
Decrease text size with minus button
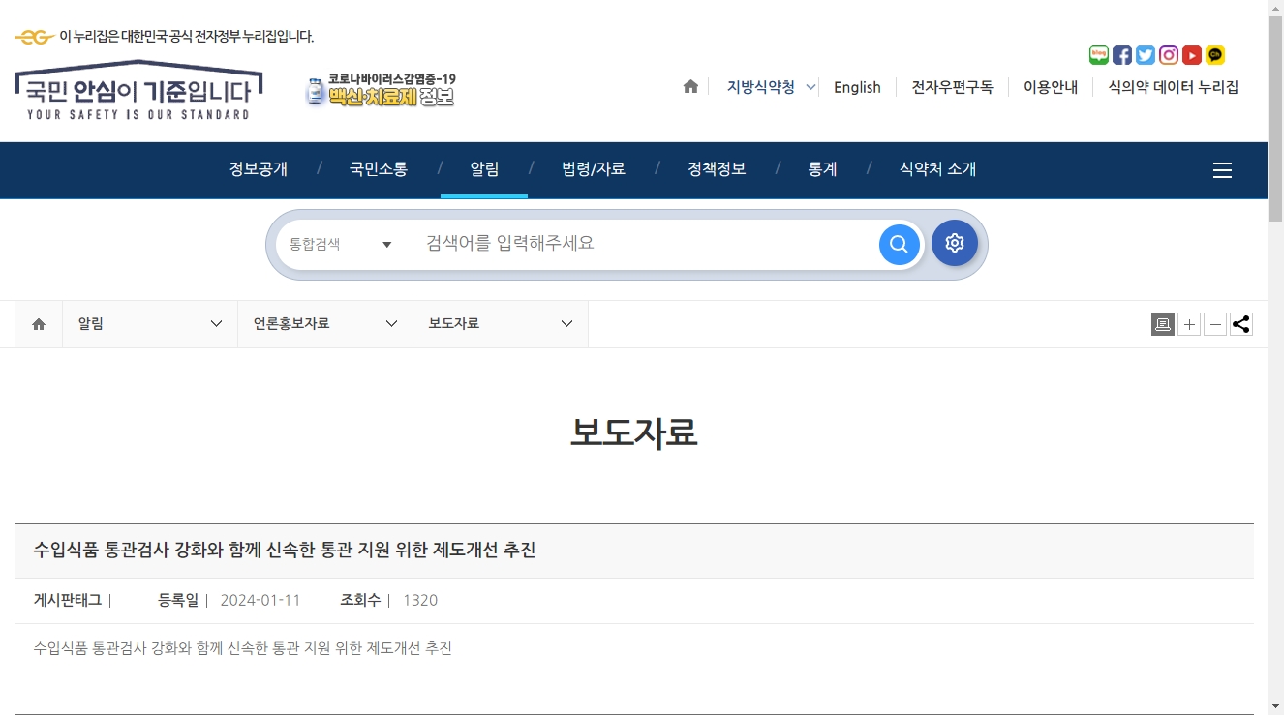coord(1215,324)
